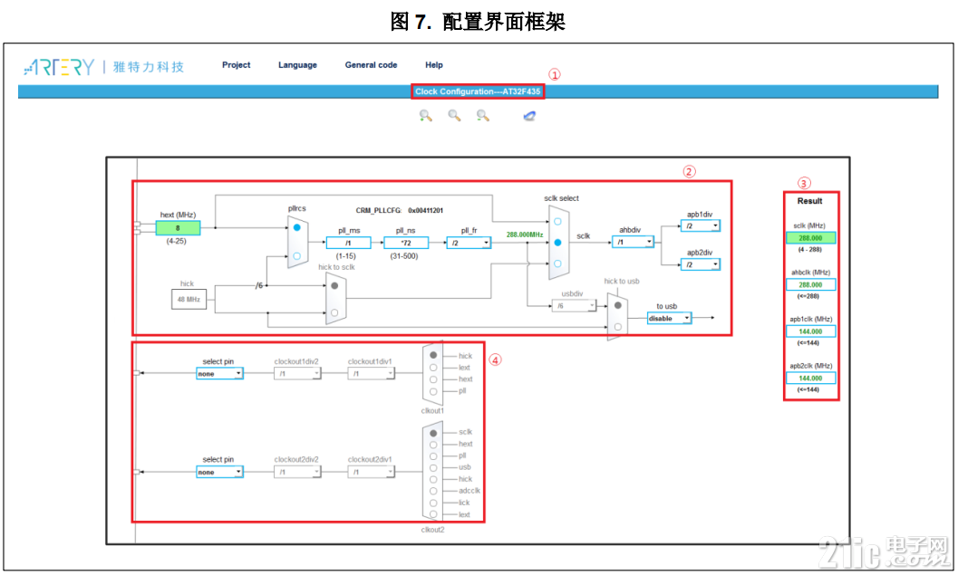Open the clkout1 select pin dropdown
Image resolution: width=958 pixels, height=575 pixels.
coord(219,374)
